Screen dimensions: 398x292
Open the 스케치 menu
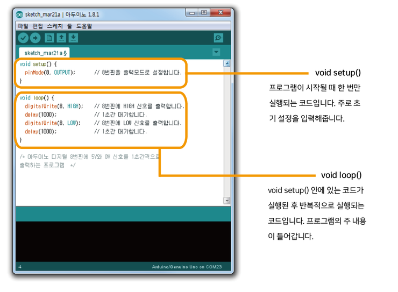click(x=54, y=26)
